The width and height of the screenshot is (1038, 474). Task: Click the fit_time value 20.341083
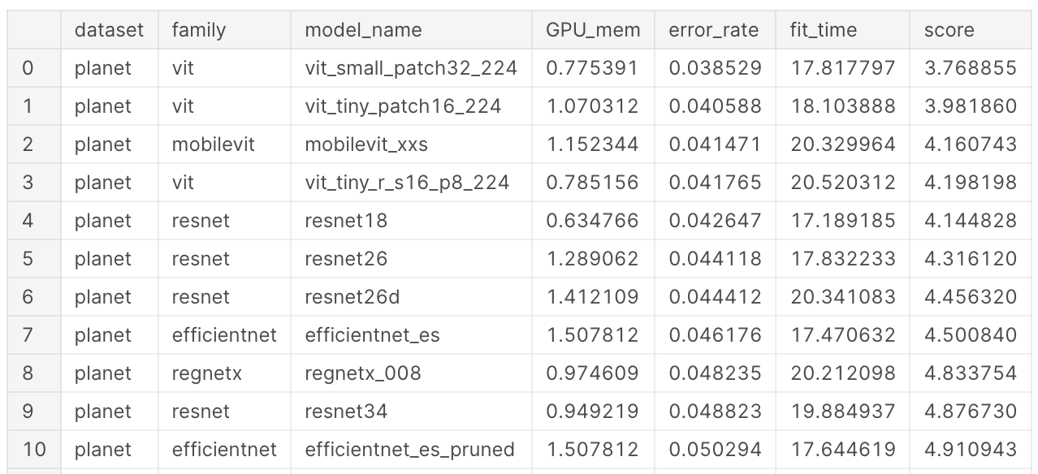(843, 297)
